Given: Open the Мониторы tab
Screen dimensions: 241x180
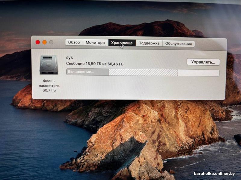Looking at the screenshot, I should coord(95,42).
